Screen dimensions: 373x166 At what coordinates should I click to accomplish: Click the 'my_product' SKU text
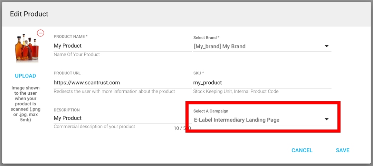click(208, 83)
